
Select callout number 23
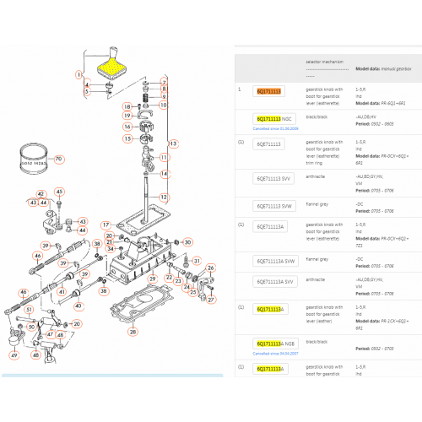(178, 281)
